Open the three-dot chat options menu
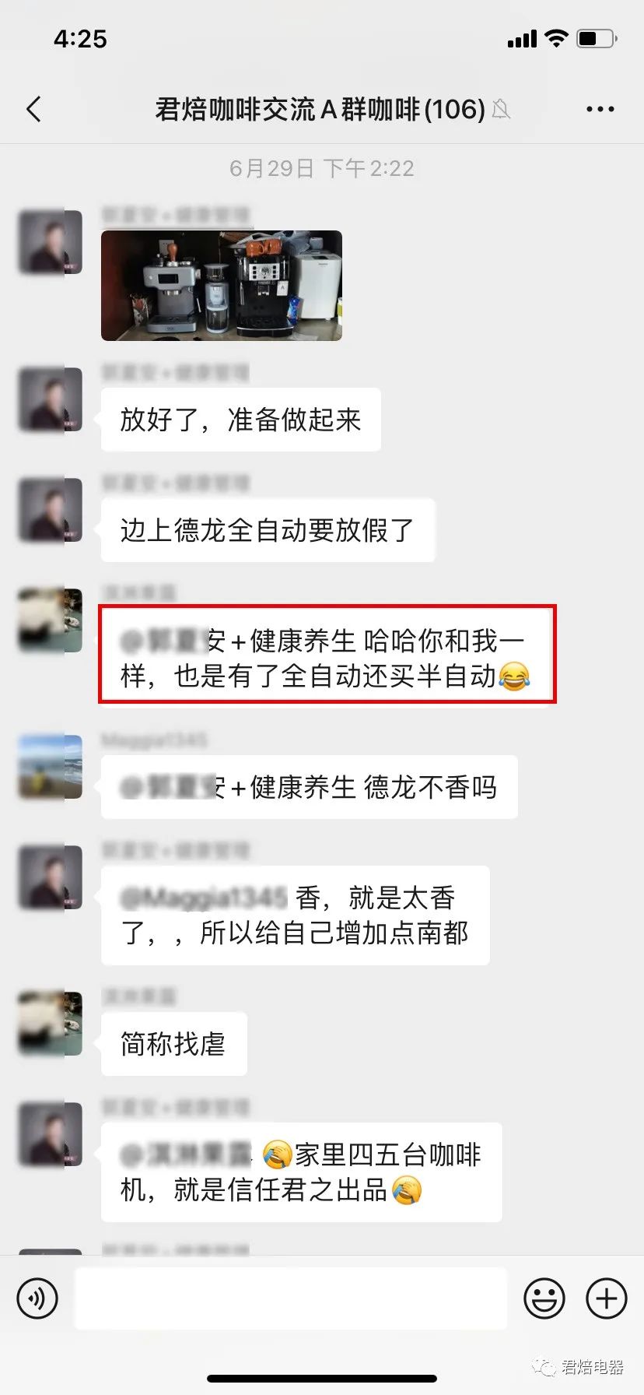 coord(600,109)
